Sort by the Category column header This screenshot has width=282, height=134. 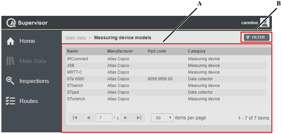coord(197,51)
